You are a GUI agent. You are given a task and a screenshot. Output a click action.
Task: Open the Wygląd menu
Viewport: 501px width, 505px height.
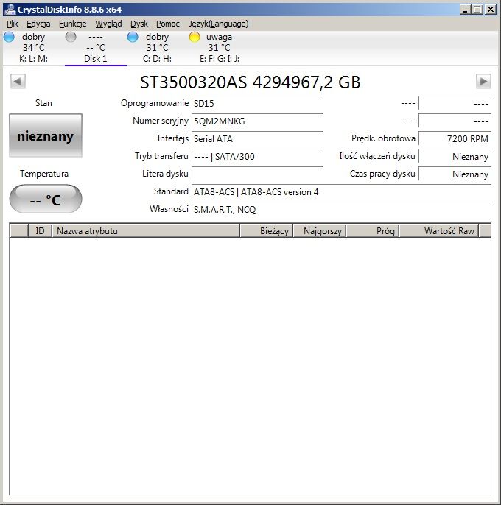(108, 24)
